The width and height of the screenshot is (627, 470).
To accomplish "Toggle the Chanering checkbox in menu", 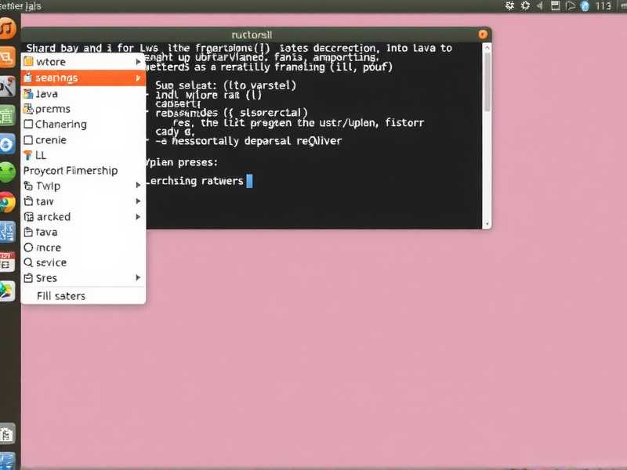I will coord(29,125).
